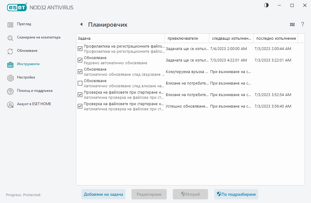This screenshot has width=311, height=203.
Task: Click the Обновяване refresh arrows icon
Action: (x=10, y=52)
